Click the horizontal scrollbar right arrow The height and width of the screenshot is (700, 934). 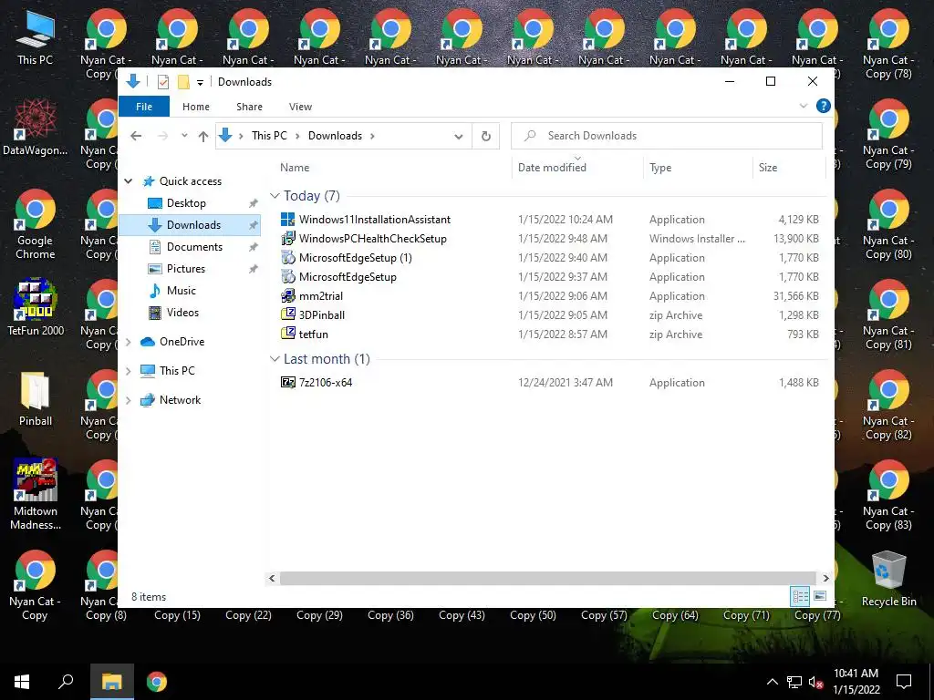[x=825, y=578]
